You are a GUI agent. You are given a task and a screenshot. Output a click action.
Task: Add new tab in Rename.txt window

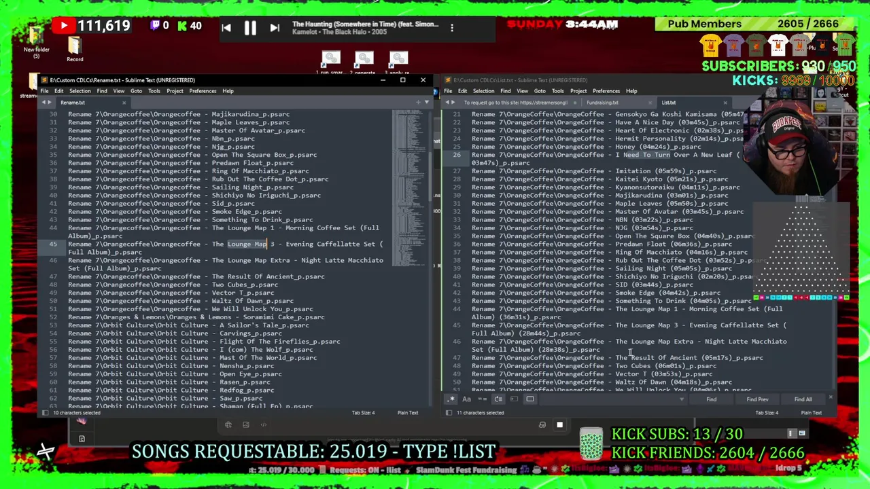pyautogui.click(x=418, y=103)
